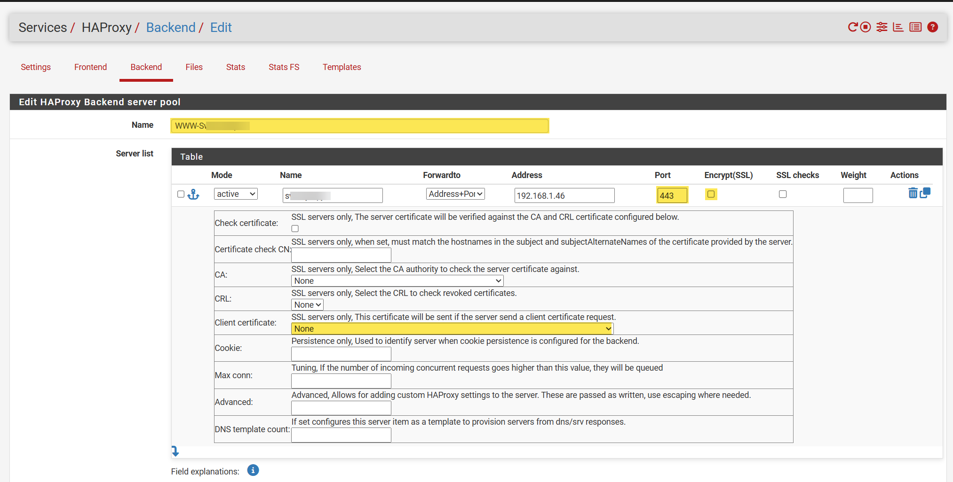Click the backend pool Name field
The width and height of the screenshot is (953, 482).
tap(360, 125)
